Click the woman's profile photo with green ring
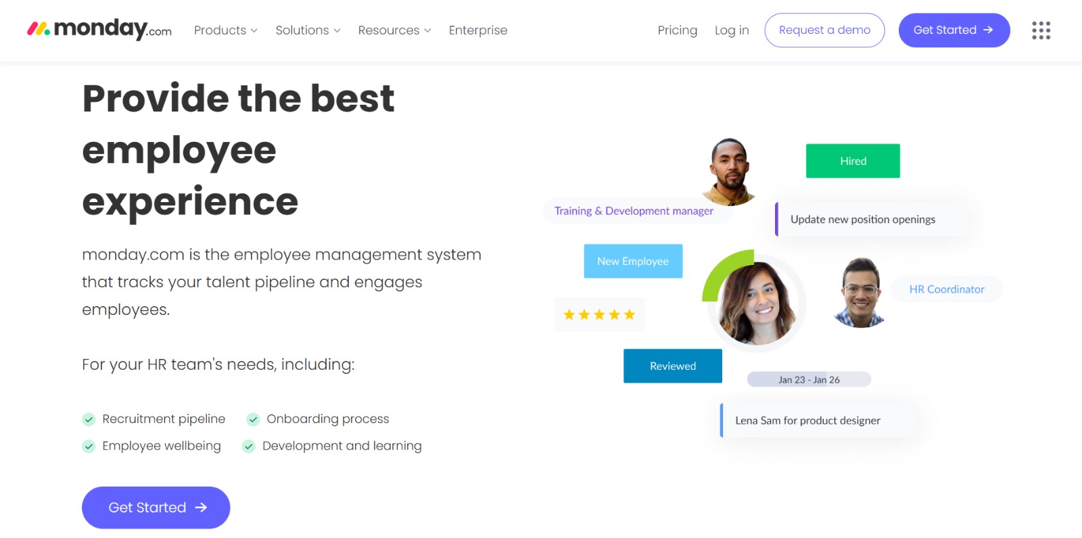The height and width of the screenshot is (538, 1082). coord(756,303)
